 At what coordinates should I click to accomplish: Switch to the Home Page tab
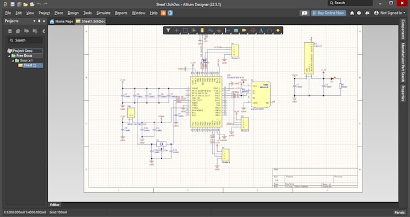pos(61,22)
